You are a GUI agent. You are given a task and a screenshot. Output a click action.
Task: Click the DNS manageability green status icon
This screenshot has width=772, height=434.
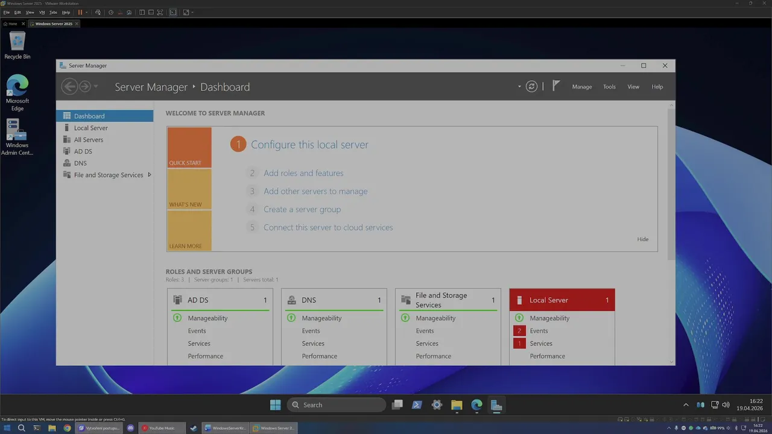point(291,318)
